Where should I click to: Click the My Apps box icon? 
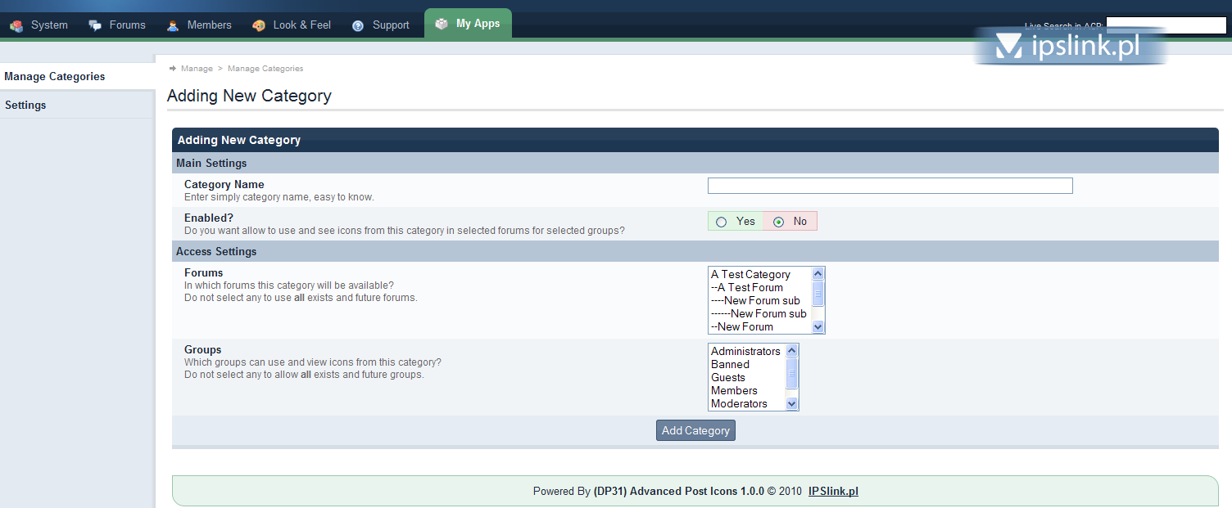click(442, 24)
